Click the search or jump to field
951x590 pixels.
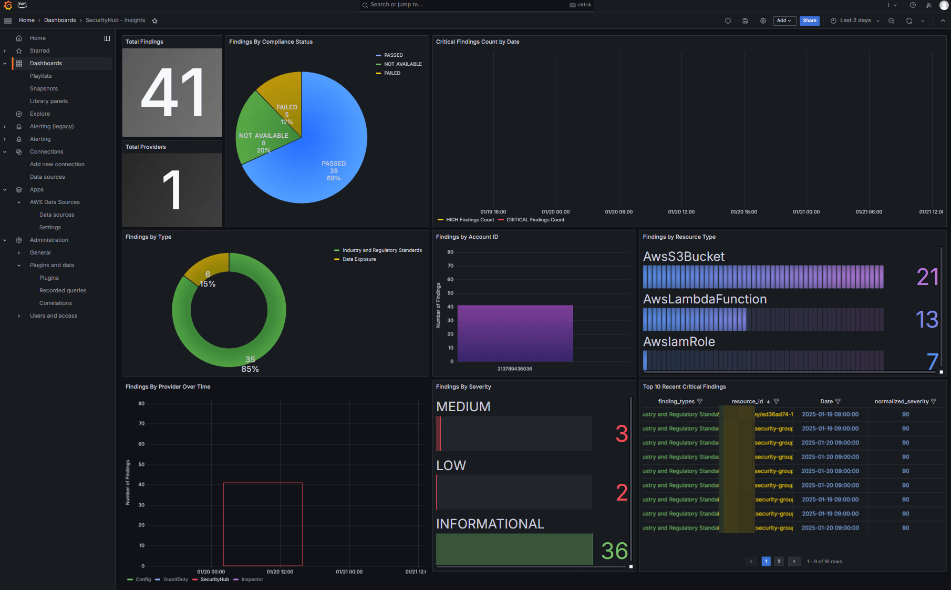pos(476,5)
